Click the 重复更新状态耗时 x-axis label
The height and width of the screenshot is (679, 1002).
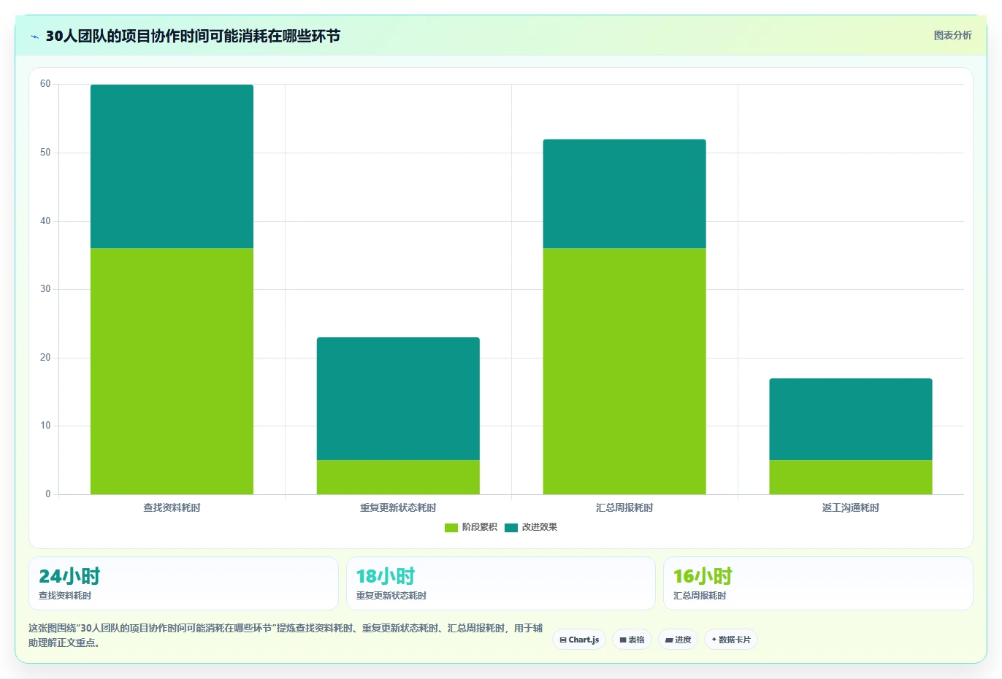pos(398,507)
